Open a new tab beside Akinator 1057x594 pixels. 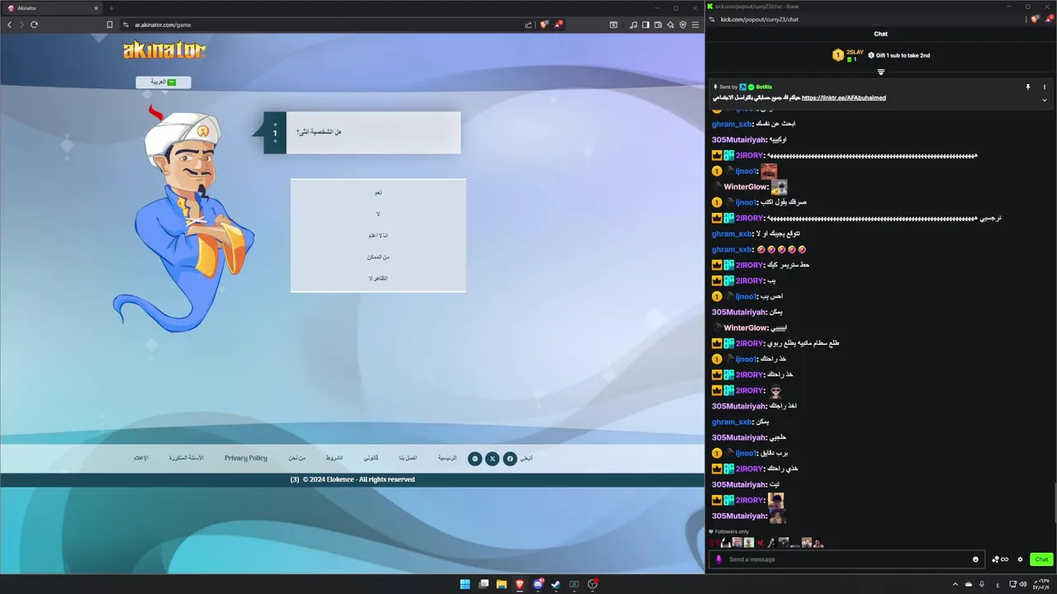[111, 8]
